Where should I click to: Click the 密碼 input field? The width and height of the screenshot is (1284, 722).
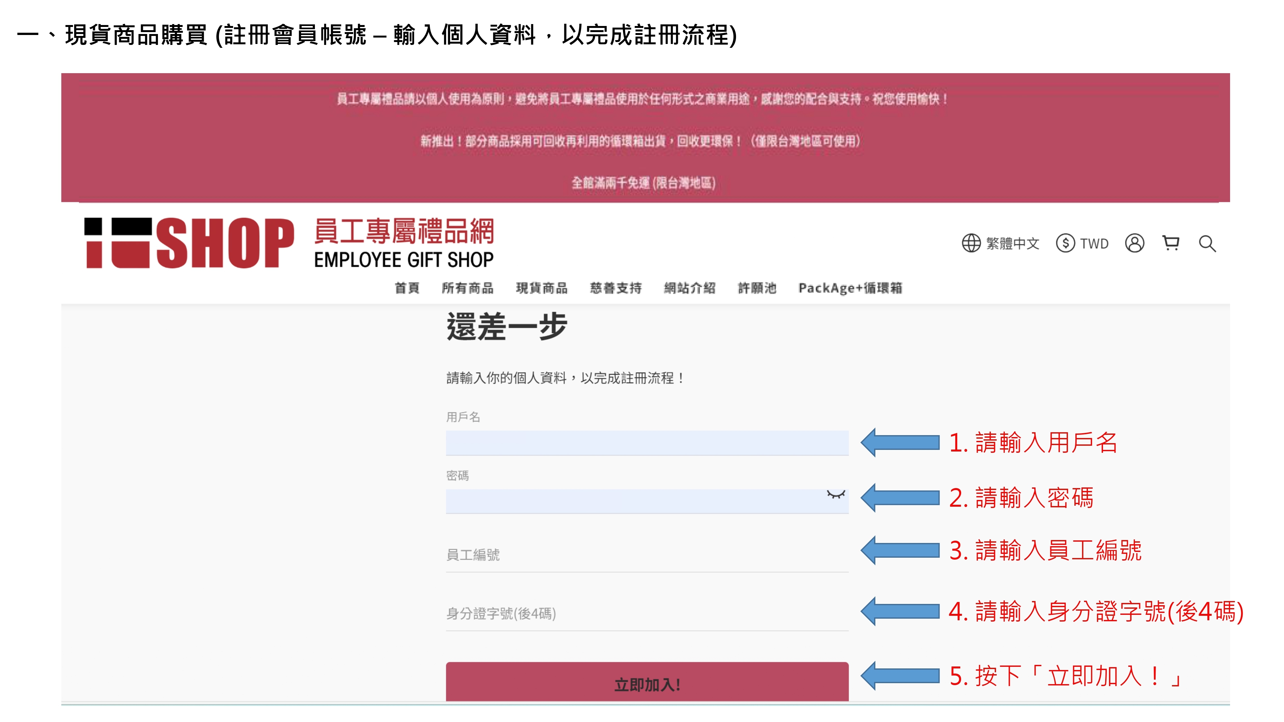647,501
